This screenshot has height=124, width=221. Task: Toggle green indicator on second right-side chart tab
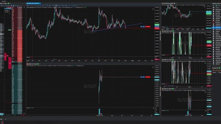(x=173, y=31)
